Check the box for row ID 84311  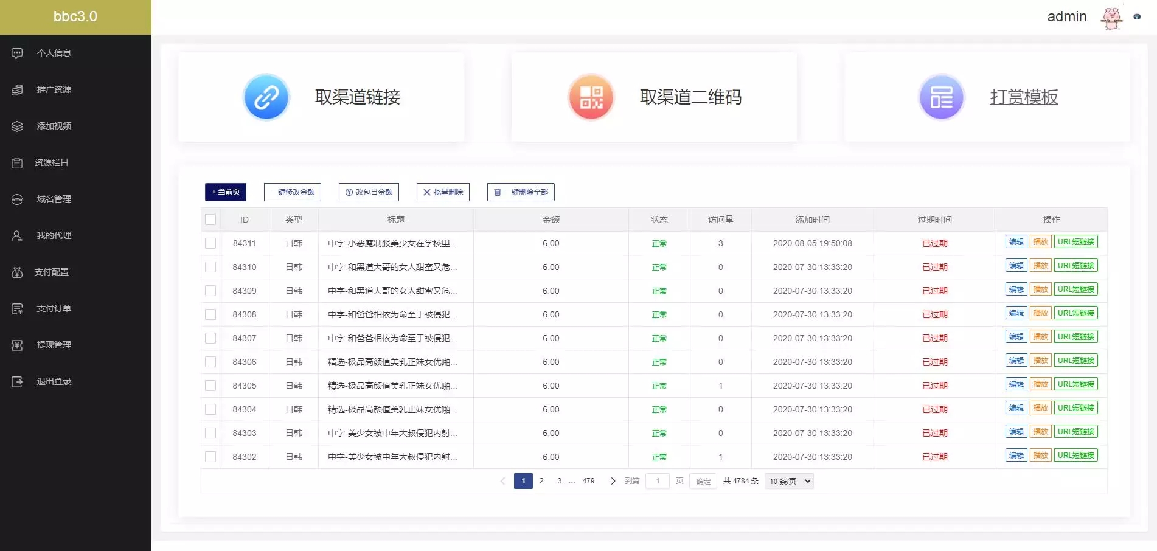(x=210, y=243)
